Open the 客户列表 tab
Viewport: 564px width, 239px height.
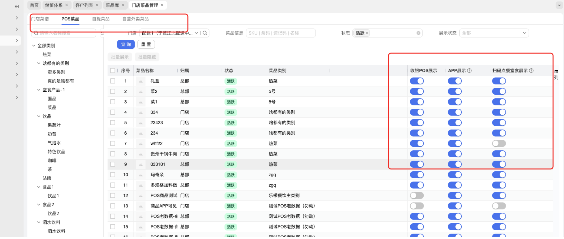tap(84, 5)
